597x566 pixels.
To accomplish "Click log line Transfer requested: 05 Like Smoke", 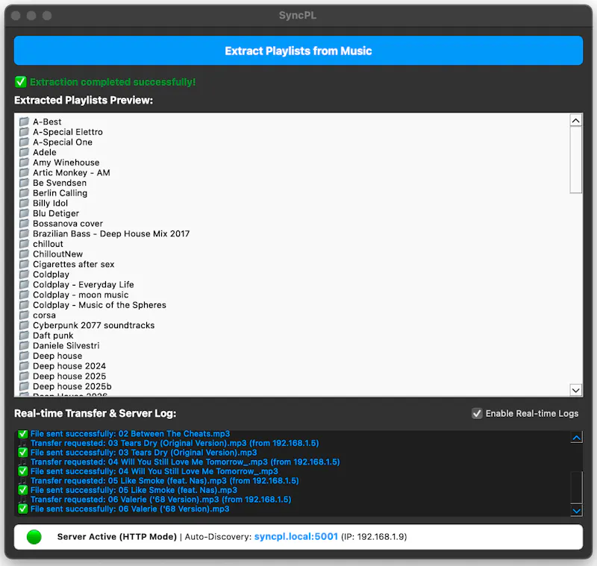I will (x=164, y=480).
